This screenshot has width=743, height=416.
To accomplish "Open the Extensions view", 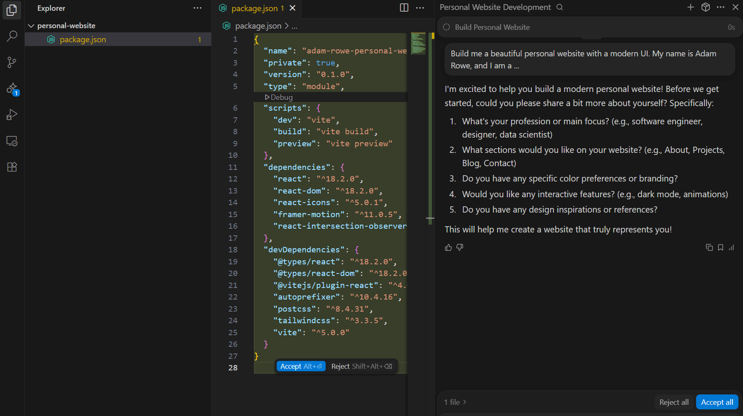I will tap(12, 167).
